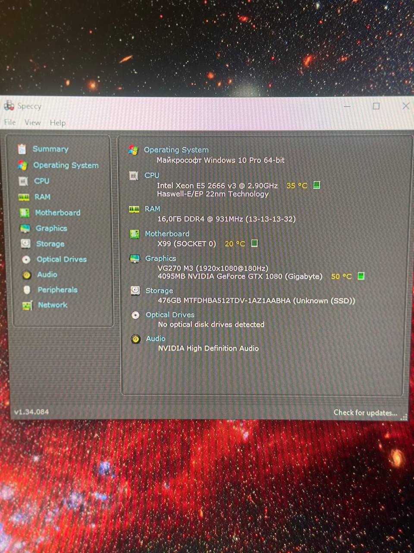Click the window resize grip corner

point(404,417)
